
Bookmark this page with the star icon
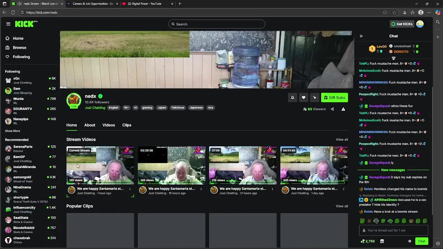click(x=394, y=12)
